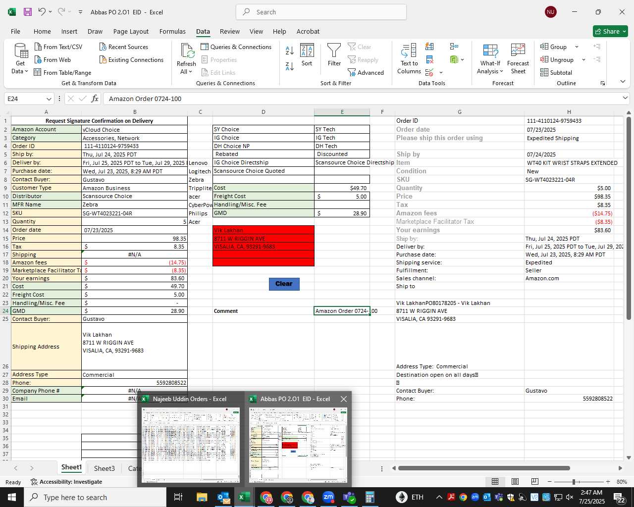Open Accessibility: Investigate in status bar
Screen dimensions: 634x507
[x=66, y=482]
